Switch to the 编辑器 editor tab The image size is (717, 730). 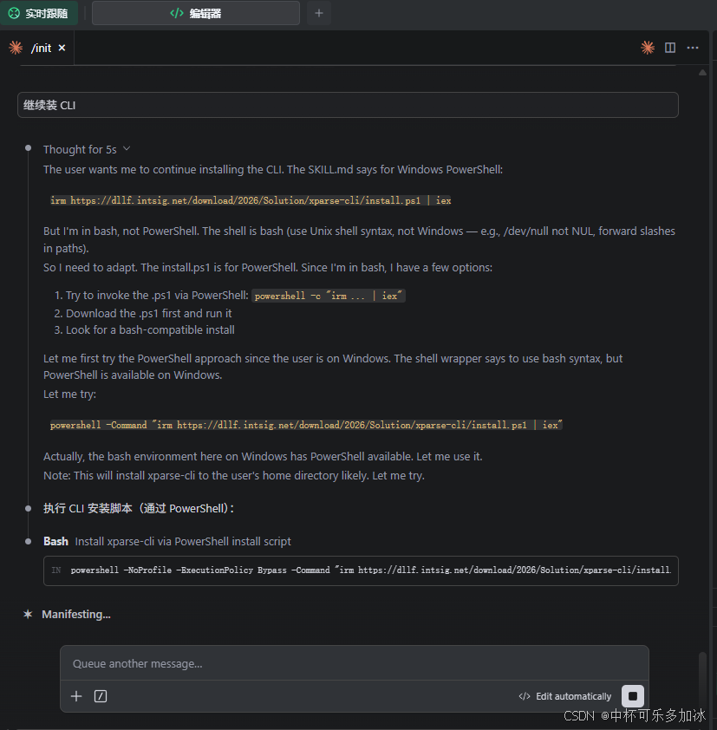point(196,13)
